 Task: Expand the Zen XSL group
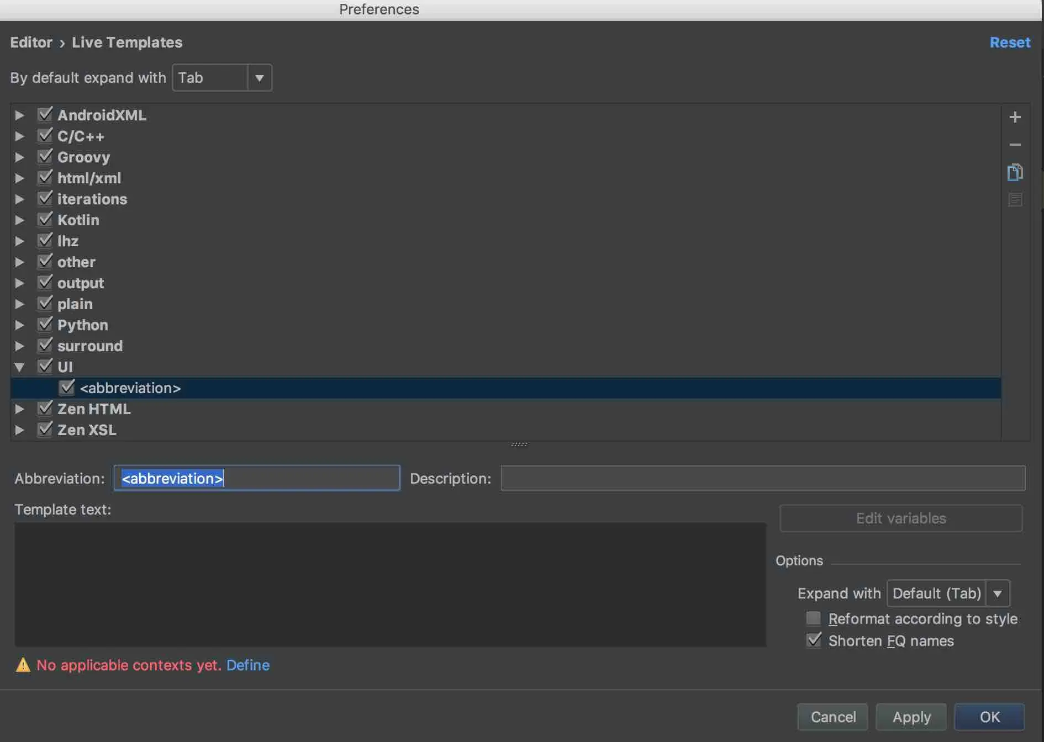[19, 430]
